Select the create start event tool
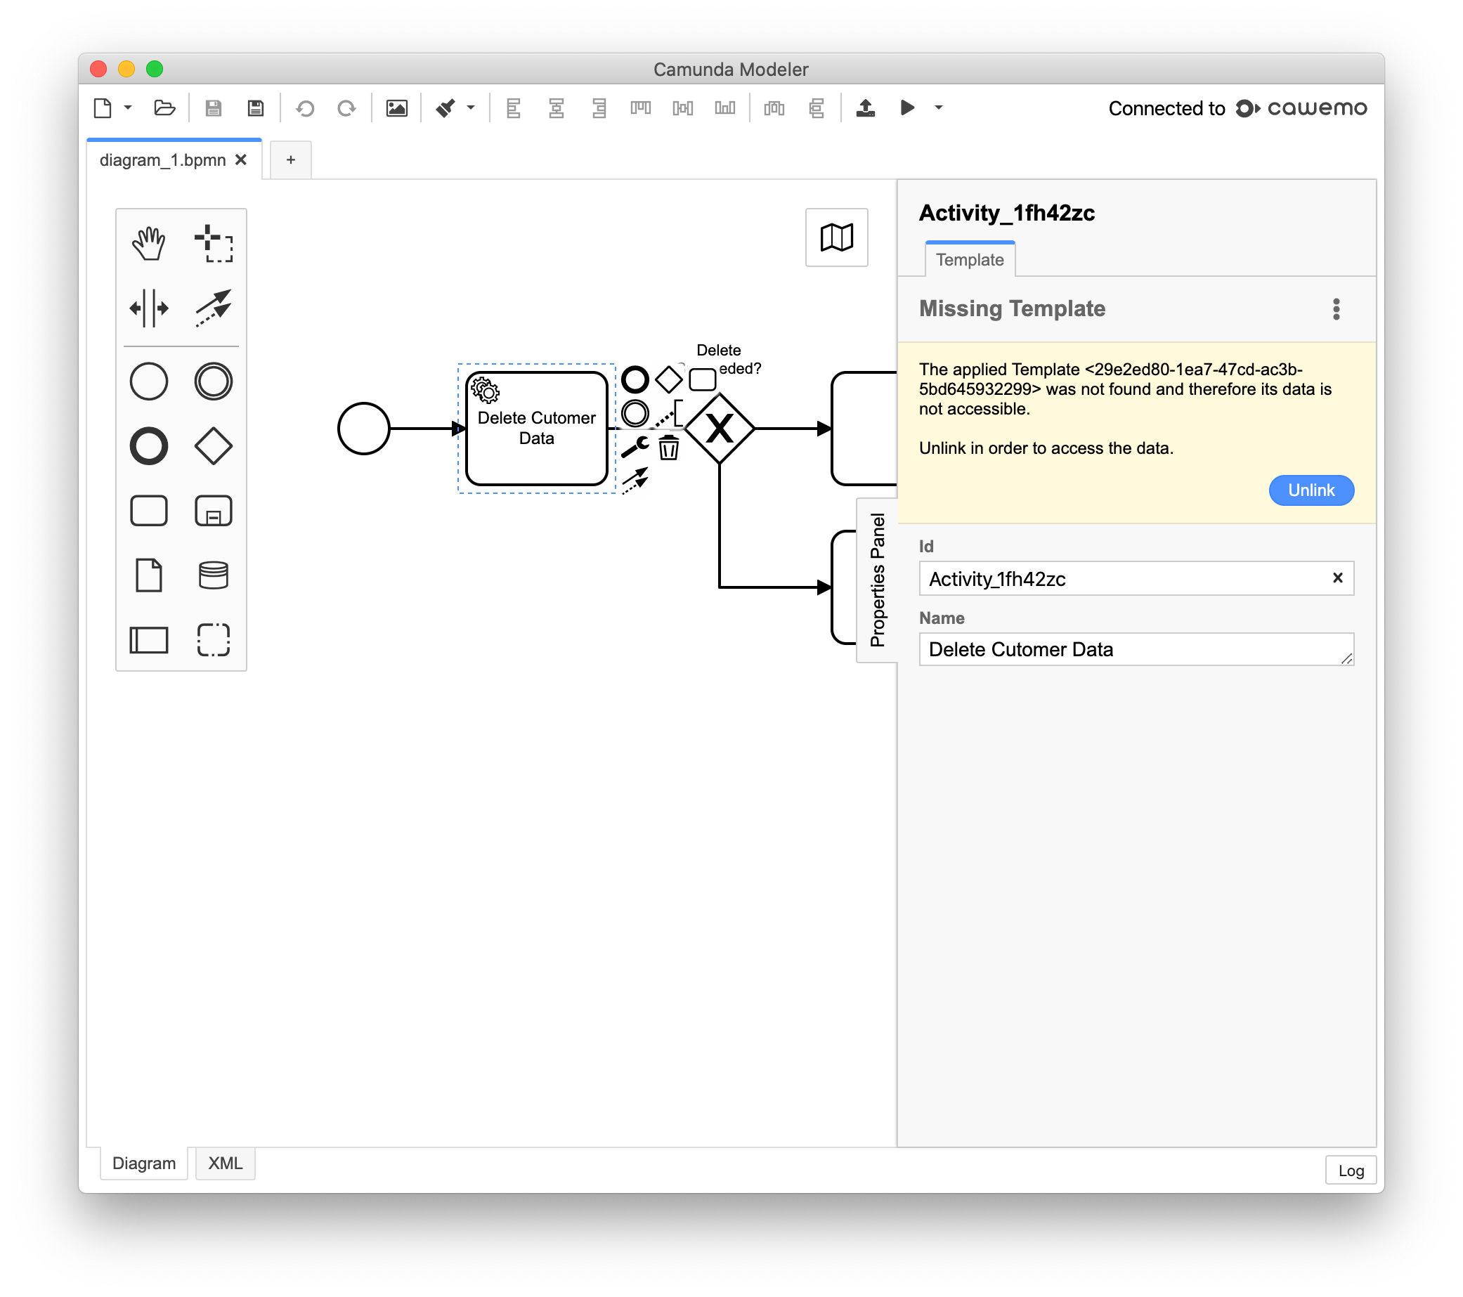 click(x=149, y=381)
